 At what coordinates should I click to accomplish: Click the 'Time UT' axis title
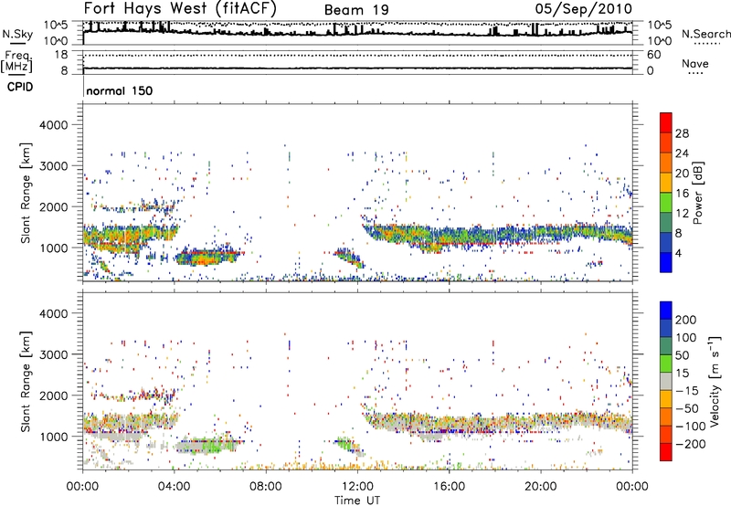click(x=357, y=501)
